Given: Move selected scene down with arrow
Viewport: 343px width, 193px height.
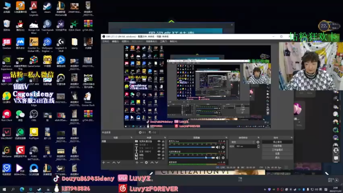Looking at the screenshot, I should [119, 163].
